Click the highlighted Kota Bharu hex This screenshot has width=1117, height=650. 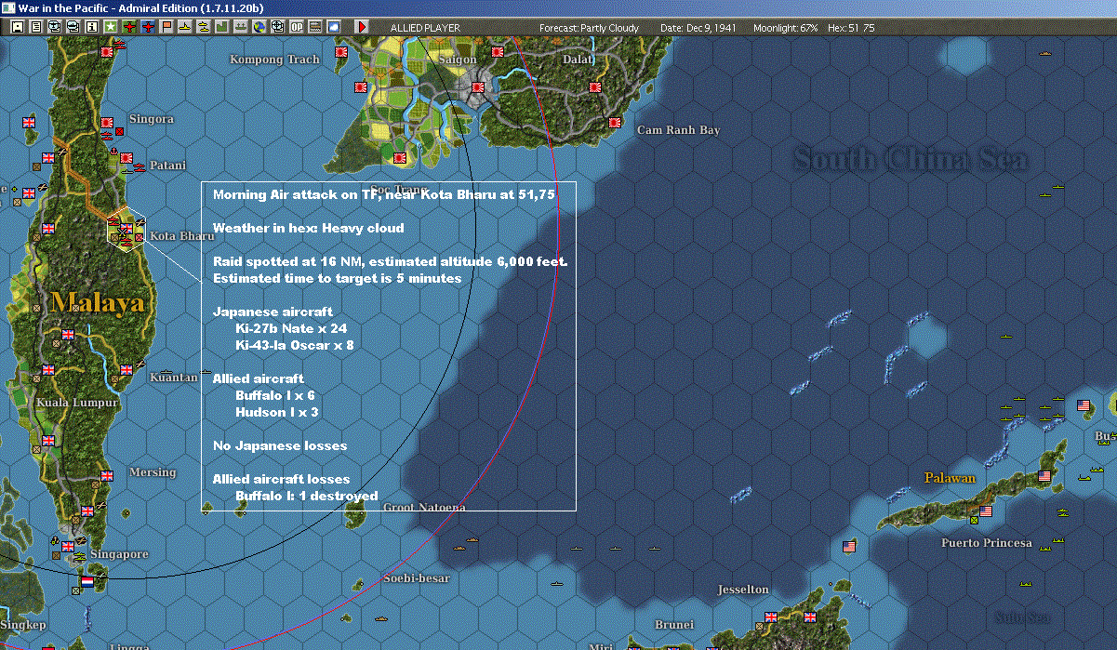pos(127,228)
